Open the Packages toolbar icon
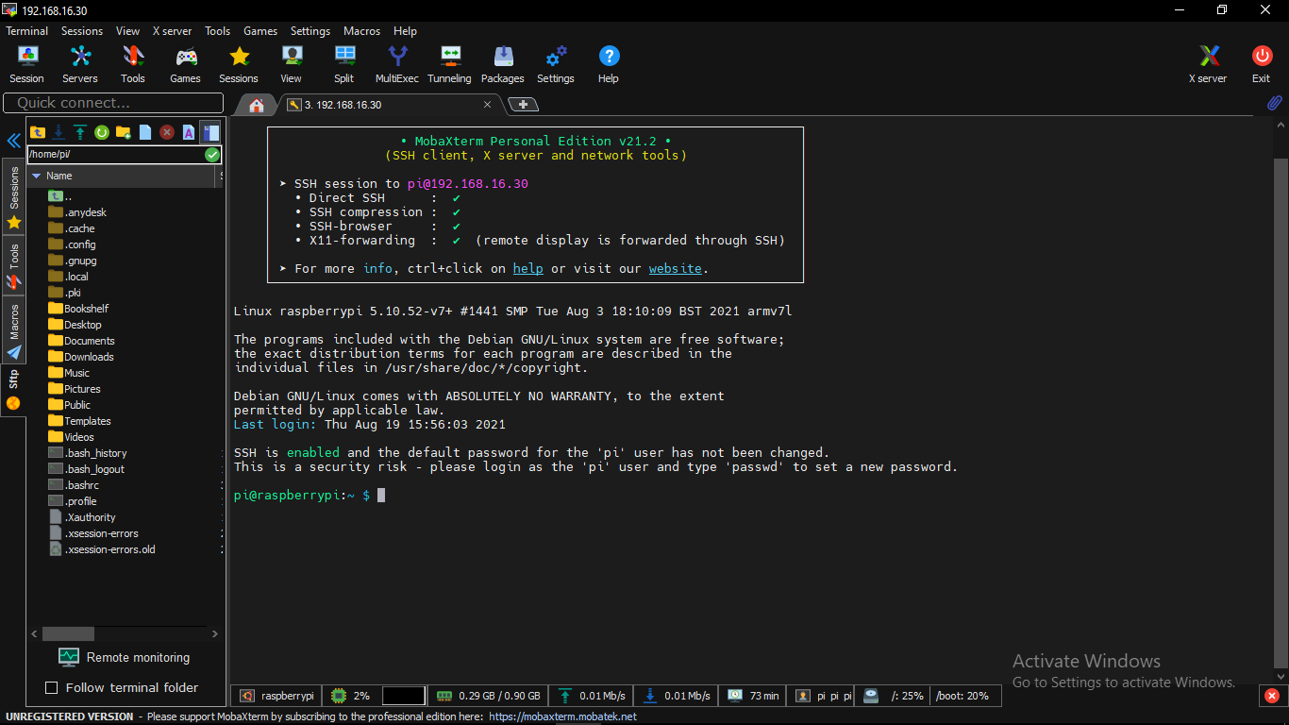This screenshot has width=1289, height=725. 503,64
